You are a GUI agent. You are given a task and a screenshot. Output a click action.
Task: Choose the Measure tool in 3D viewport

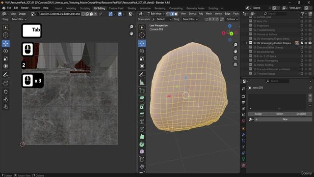142,82
